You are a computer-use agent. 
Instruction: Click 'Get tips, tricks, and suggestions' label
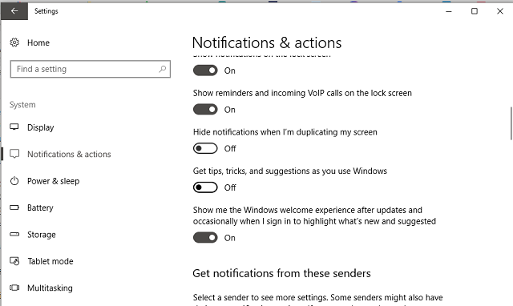[290, 171]
